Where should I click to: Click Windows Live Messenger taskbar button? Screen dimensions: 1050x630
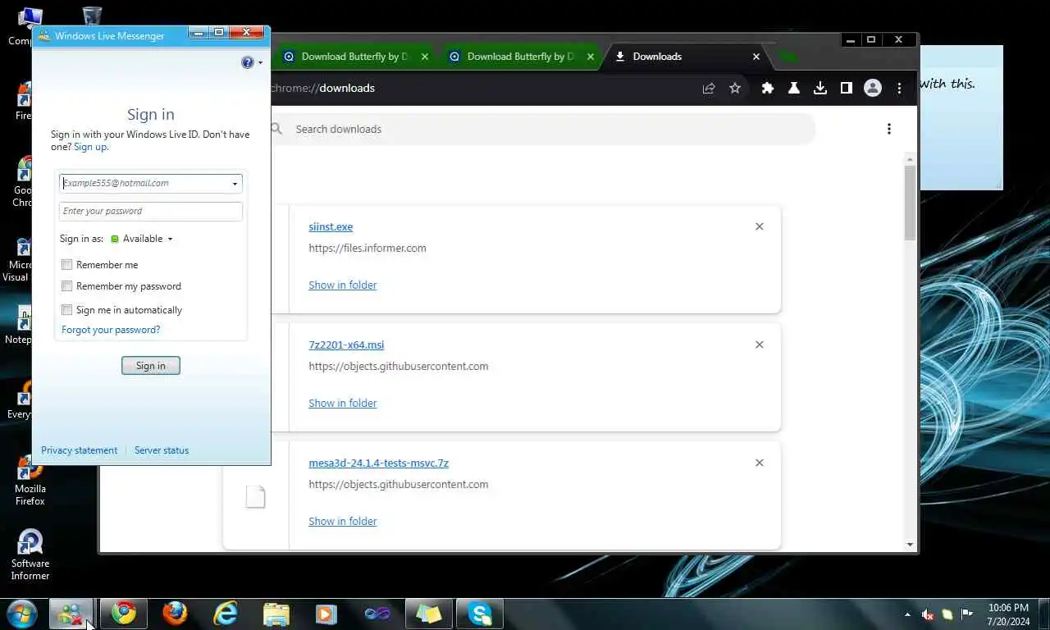click(x=71, y=614)
